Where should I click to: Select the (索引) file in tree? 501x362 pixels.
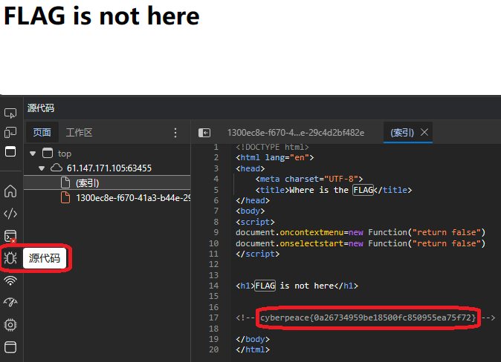[107, 182]
